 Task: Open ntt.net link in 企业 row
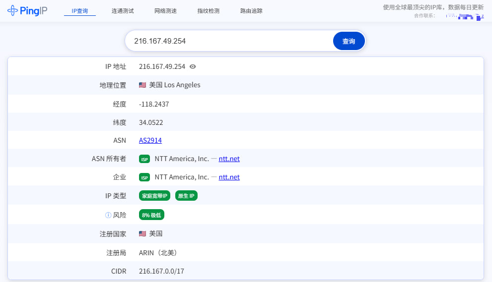229,177
